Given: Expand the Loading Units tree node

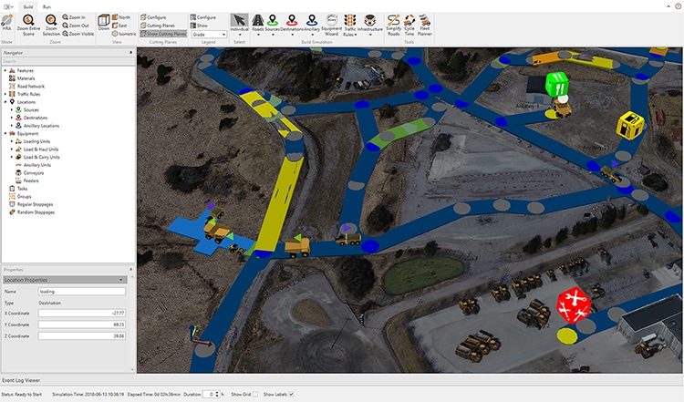Looking at the screenshot, I should pos(12,141).
